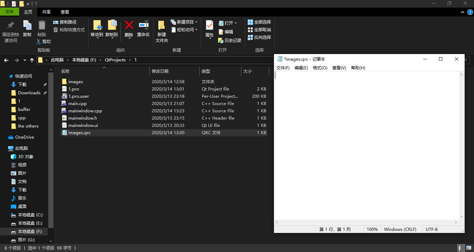Screen dimensions: 474x252
Task: Click the Rename (重命名) icon
Action: (x=143, y=25)
